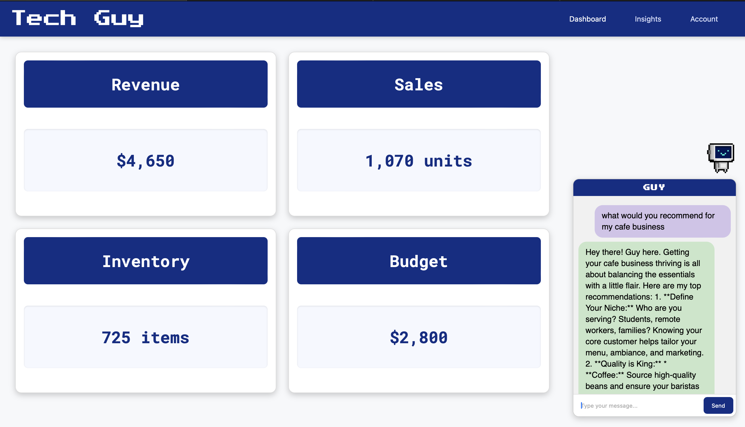Go to the Insights page
Screen dimensions: 745x427
click(648, 19)
